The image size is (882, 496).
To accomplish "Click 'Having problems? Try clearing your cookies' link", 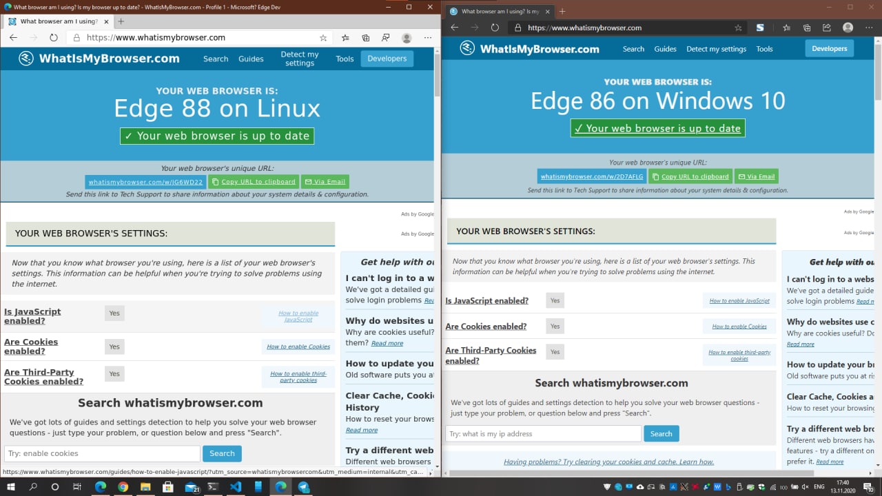I will point(608,462).
